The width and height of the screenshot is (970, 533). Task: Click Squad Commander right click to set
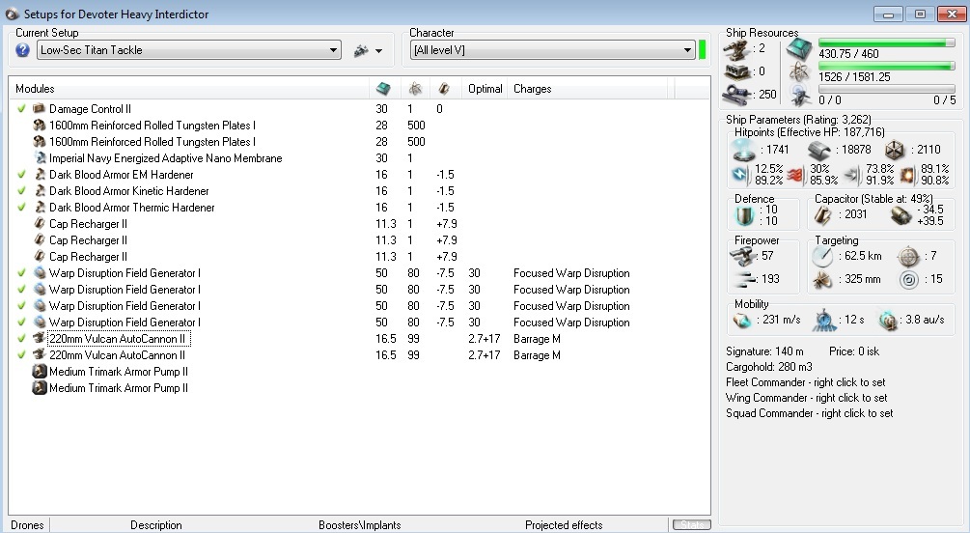click(x=809, y=413)
